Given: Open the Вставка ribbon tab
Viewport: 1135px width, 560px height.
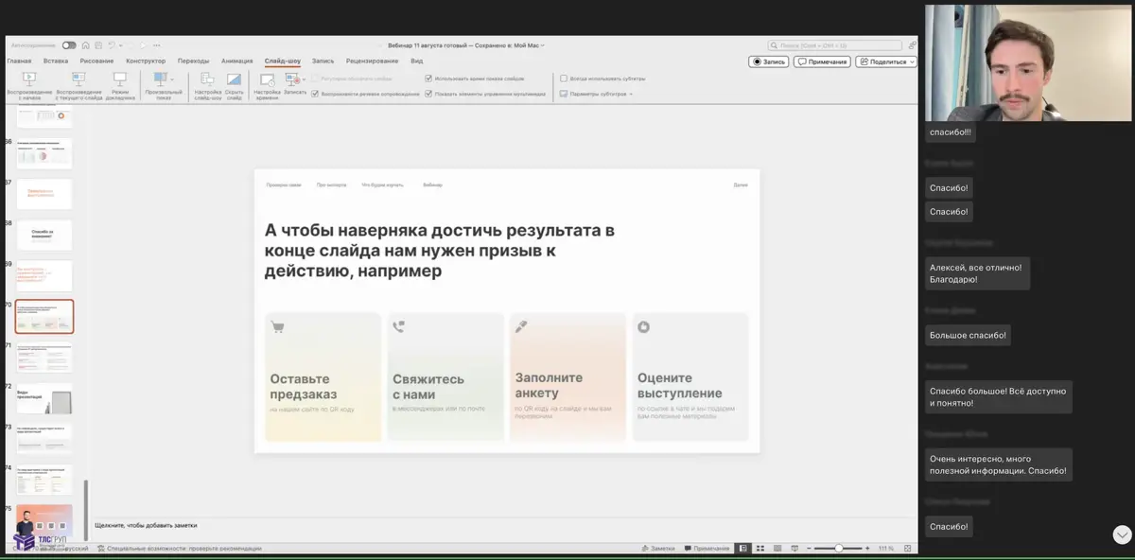Looking at the screenshot, I should (56, 61).
